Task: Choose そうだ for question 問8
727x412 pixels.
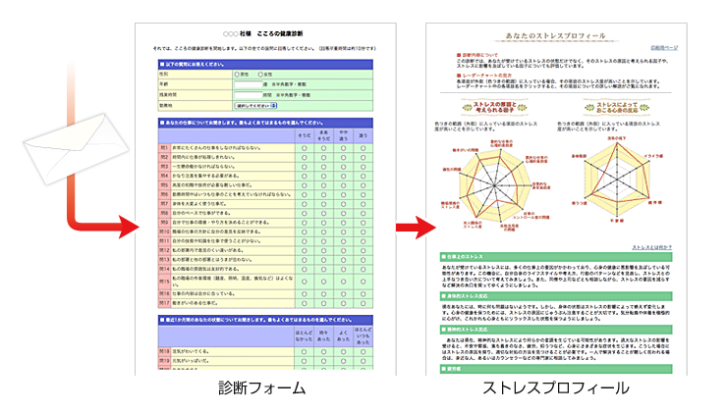Action: [305, 214]
